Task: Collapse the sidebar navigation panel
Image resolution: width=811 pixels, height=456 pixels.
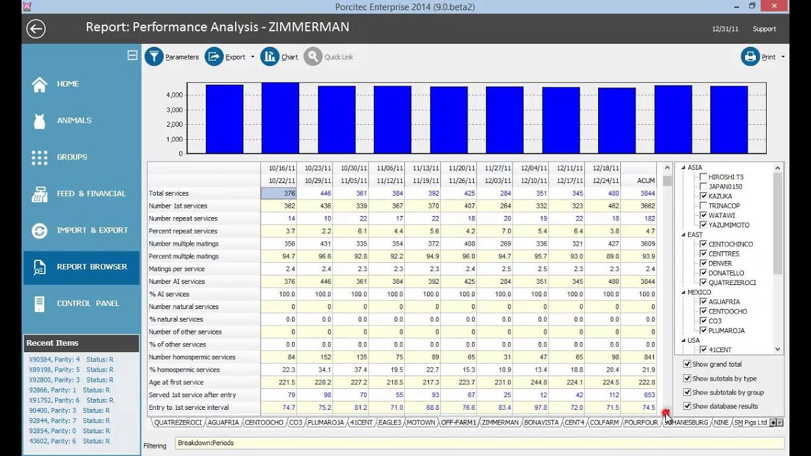Action: (x=132, y=55)
